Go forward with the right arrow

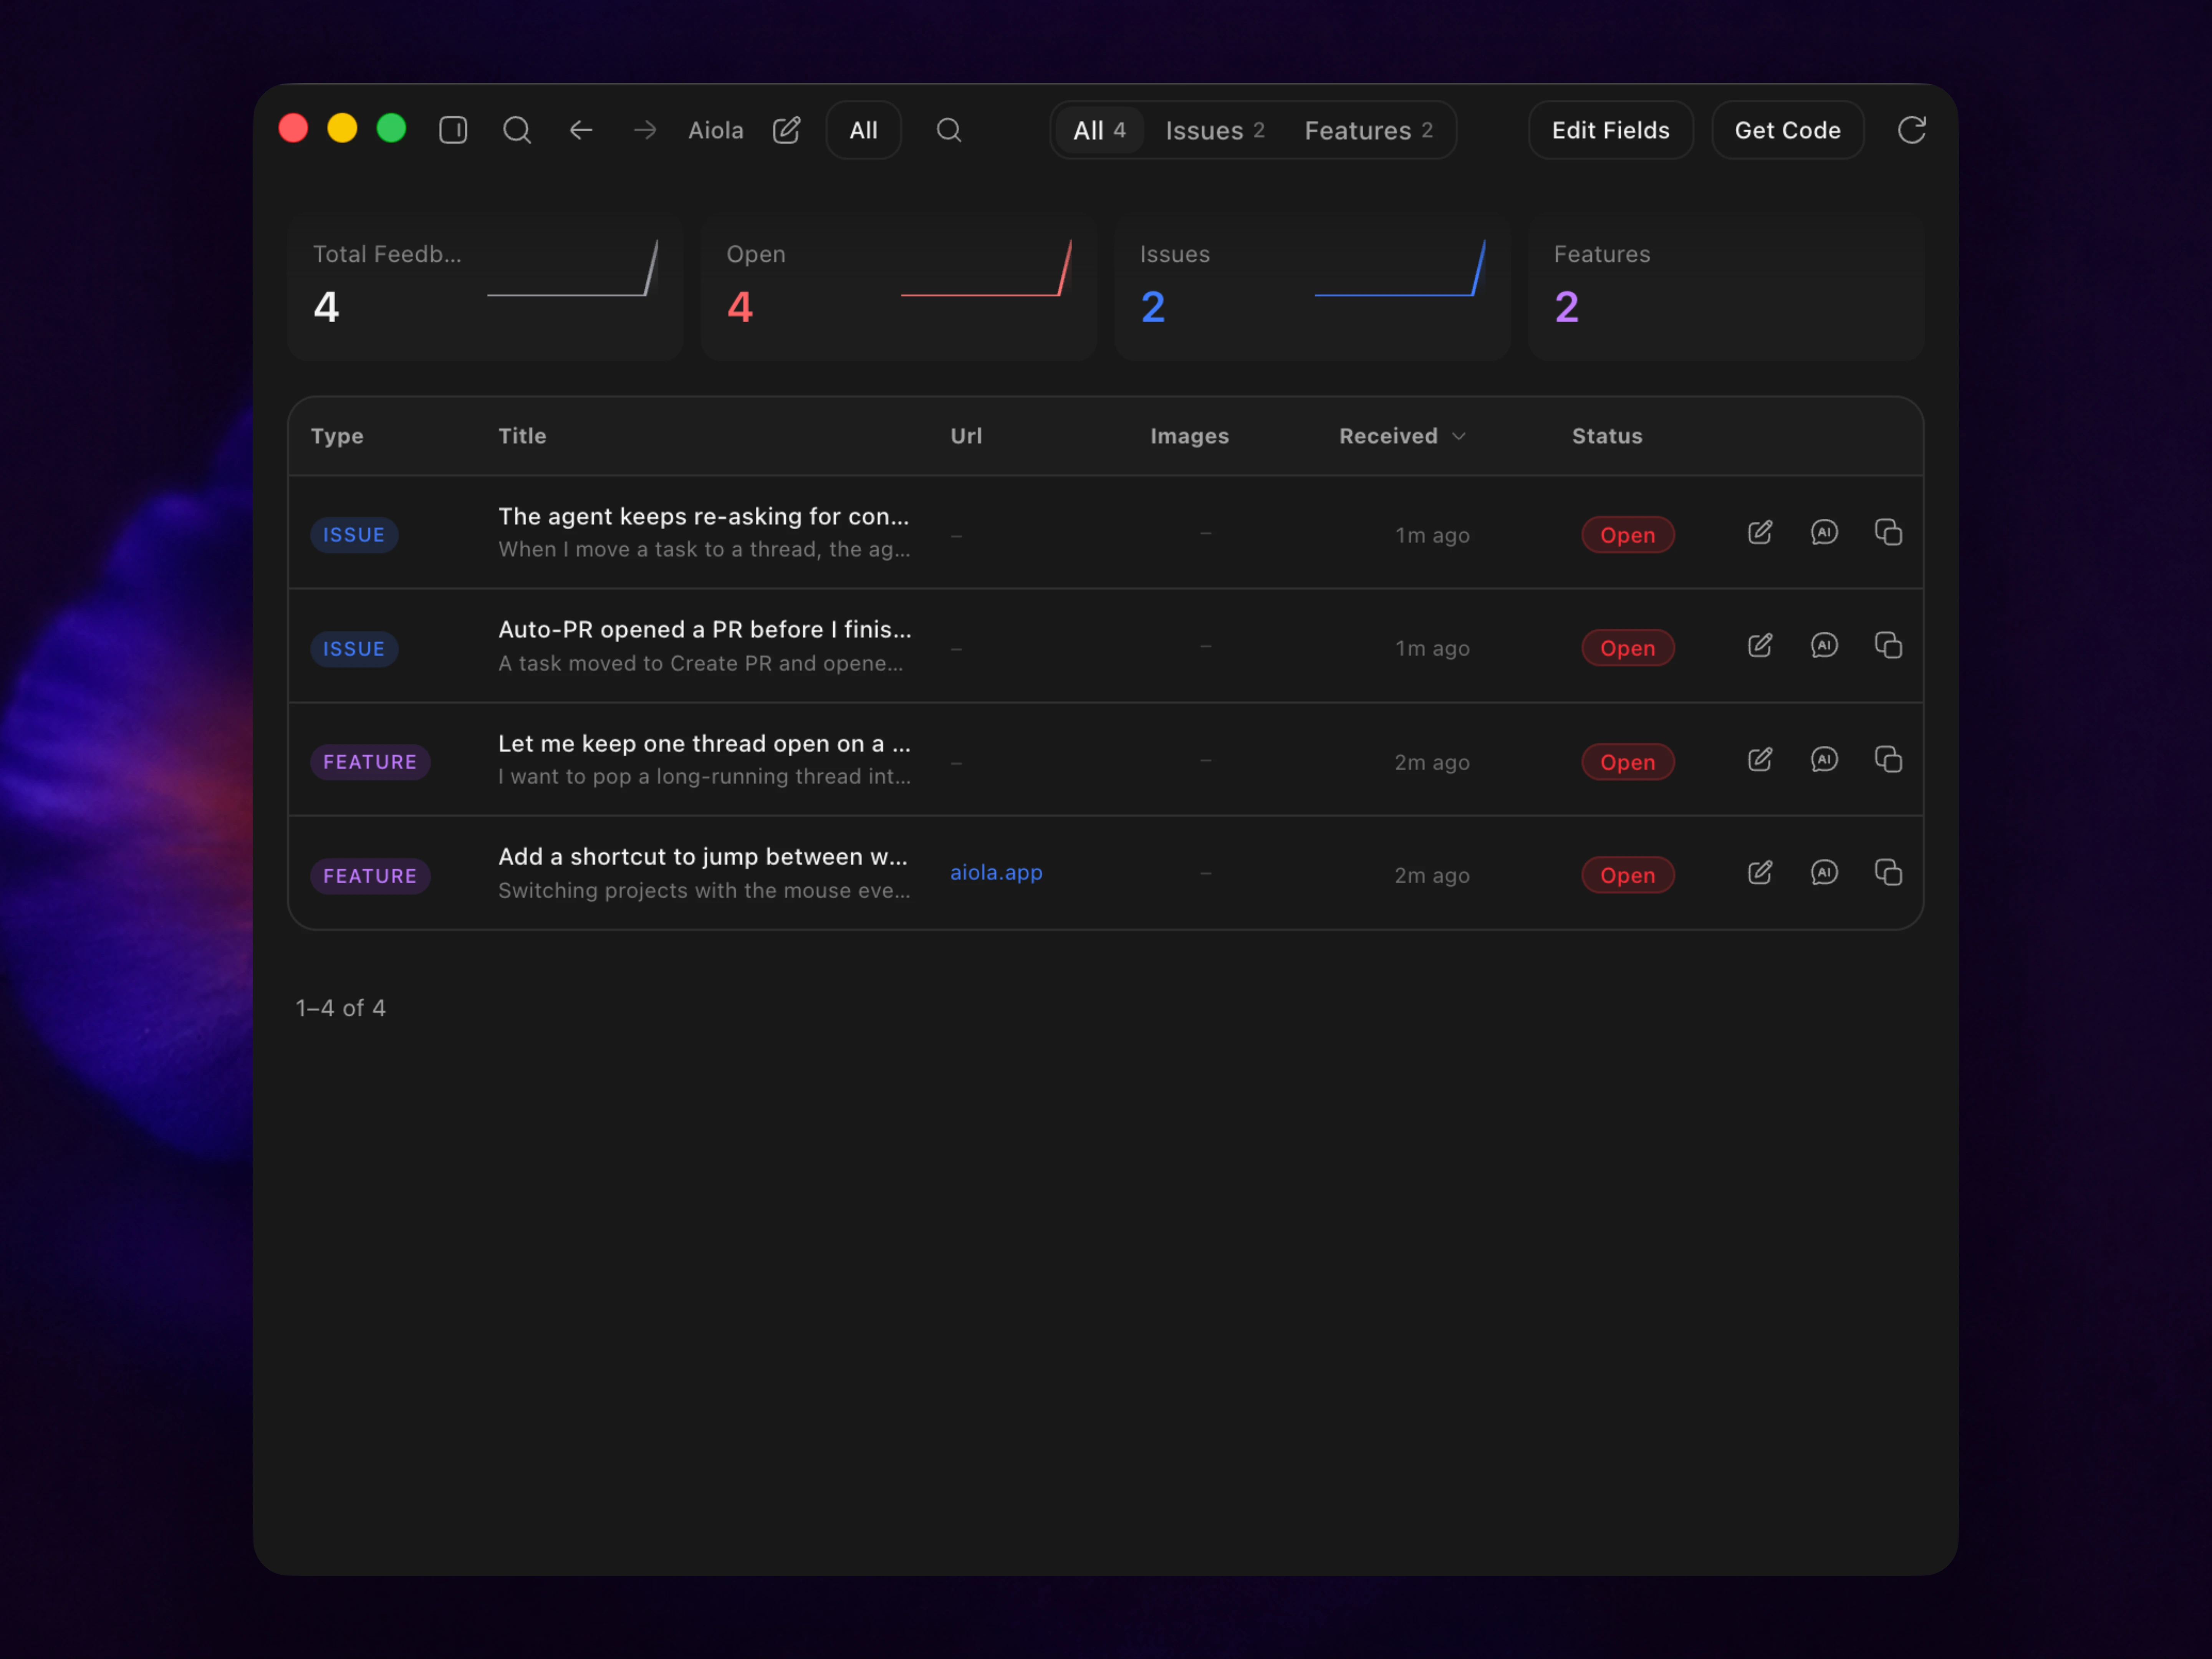[x=645, y=130]
